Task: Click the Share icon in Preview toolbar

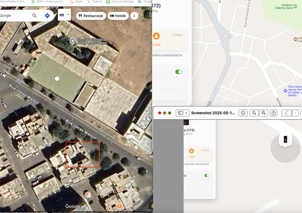Action: tap(274, 113)
